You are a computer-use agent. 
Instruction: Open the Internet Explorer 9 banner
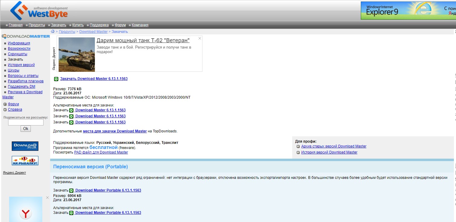coord(408,11)
